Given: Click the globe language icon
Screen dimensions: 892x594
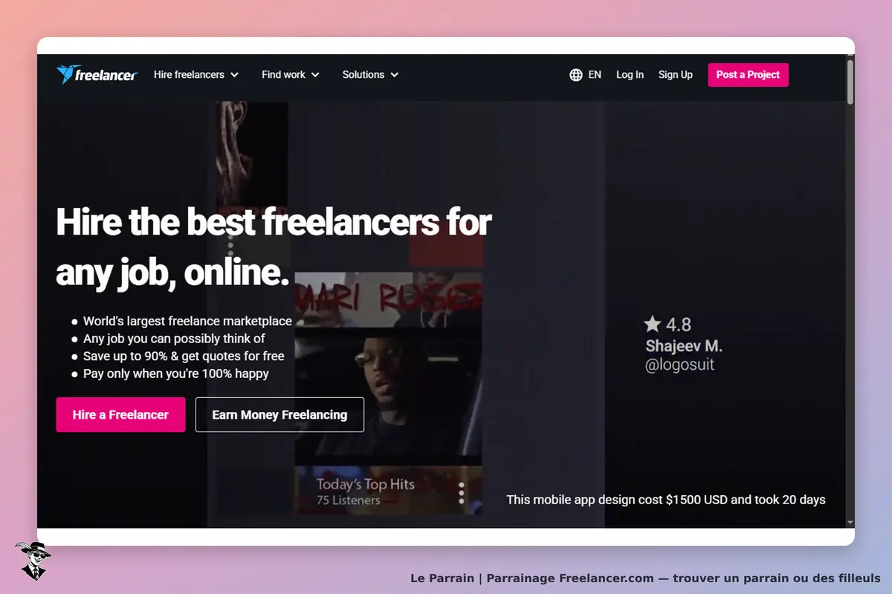Looking at the screenshot, I should pyautogui.click(x=576, y=75).
